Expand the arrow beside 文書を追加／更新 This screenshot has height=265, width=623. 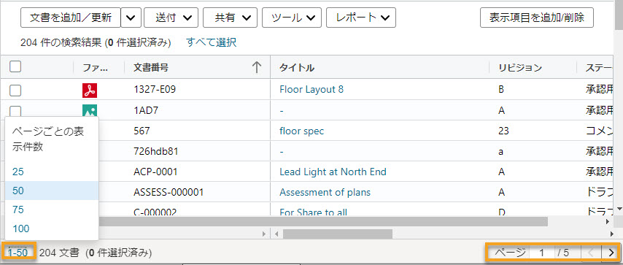click(x=131, y=18)
